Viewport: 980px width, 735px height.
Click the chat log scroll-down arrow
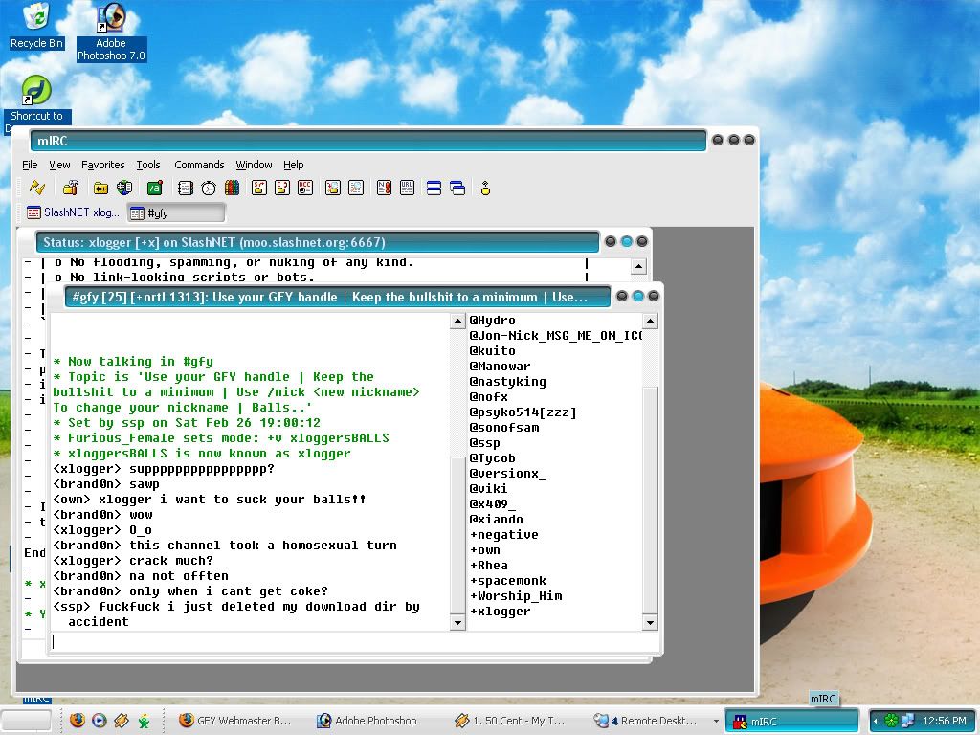tap(458, 622)
